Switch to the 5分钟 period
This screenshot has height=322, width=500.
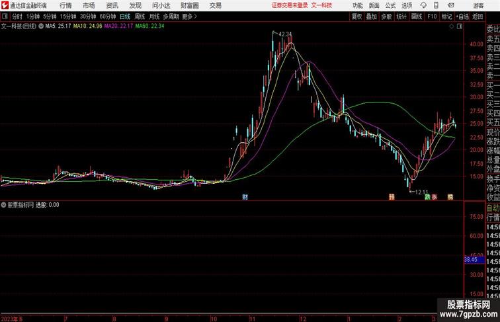(x=50, y=17)
